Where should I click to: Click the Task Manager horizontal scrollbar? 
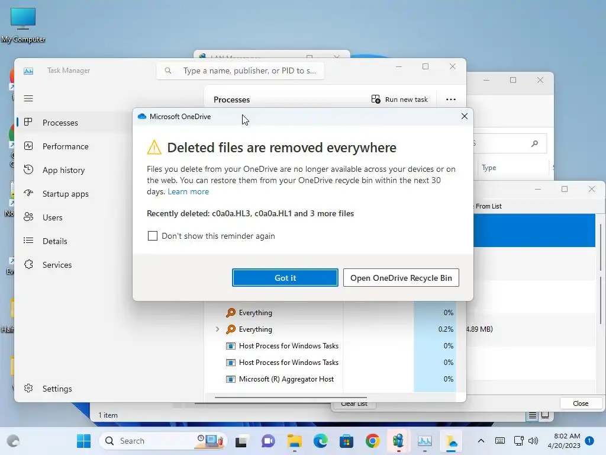tap(291, 397)
